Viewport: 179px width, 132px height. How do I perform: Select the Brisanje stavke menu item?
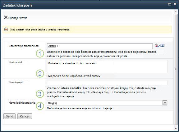pyautogui.click(x=16, y=18)
